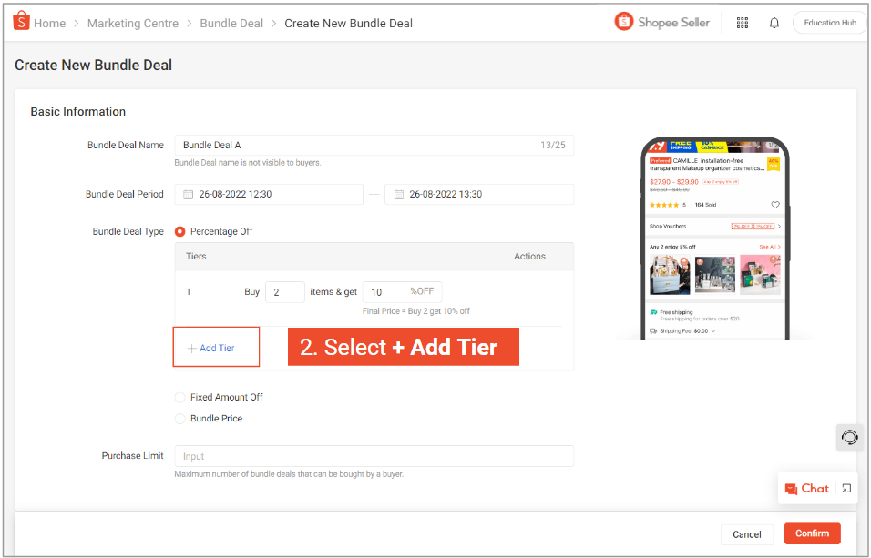871x558 pixels.
Task: Open start time 26-08-2022 12:30 field
Action: coord(269,194)
